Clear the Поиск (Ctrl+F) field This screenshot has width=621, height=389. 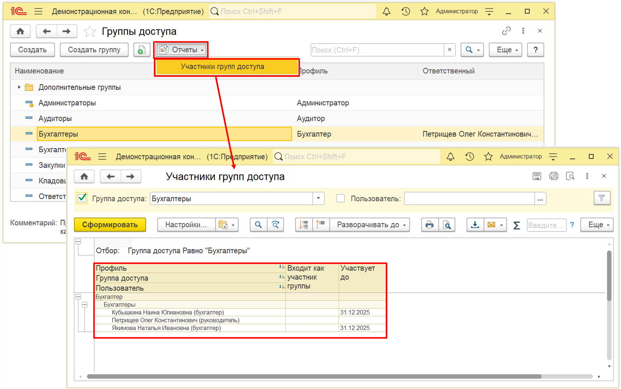pos(450,50)
